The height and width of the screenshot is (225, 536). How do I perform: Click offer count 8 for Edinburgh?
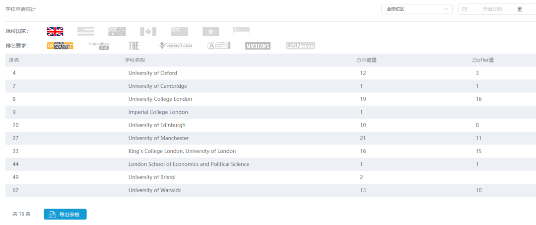coord(477,125)
